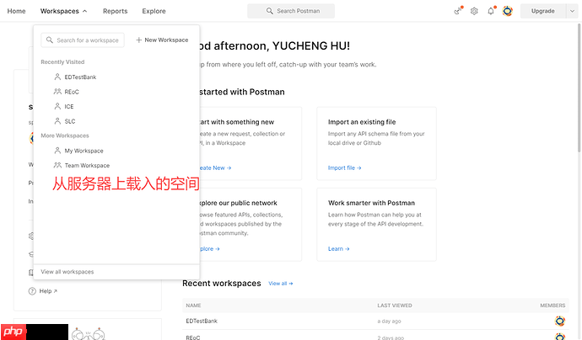This screenshot has height=340, width=582.
Task: Select the SLC workspace
Action: tap(70, 121)
